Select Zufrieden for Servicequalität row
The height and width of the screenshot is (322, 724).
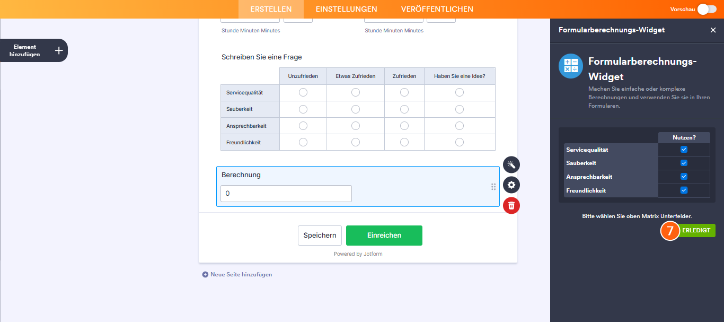click(404, 92)
